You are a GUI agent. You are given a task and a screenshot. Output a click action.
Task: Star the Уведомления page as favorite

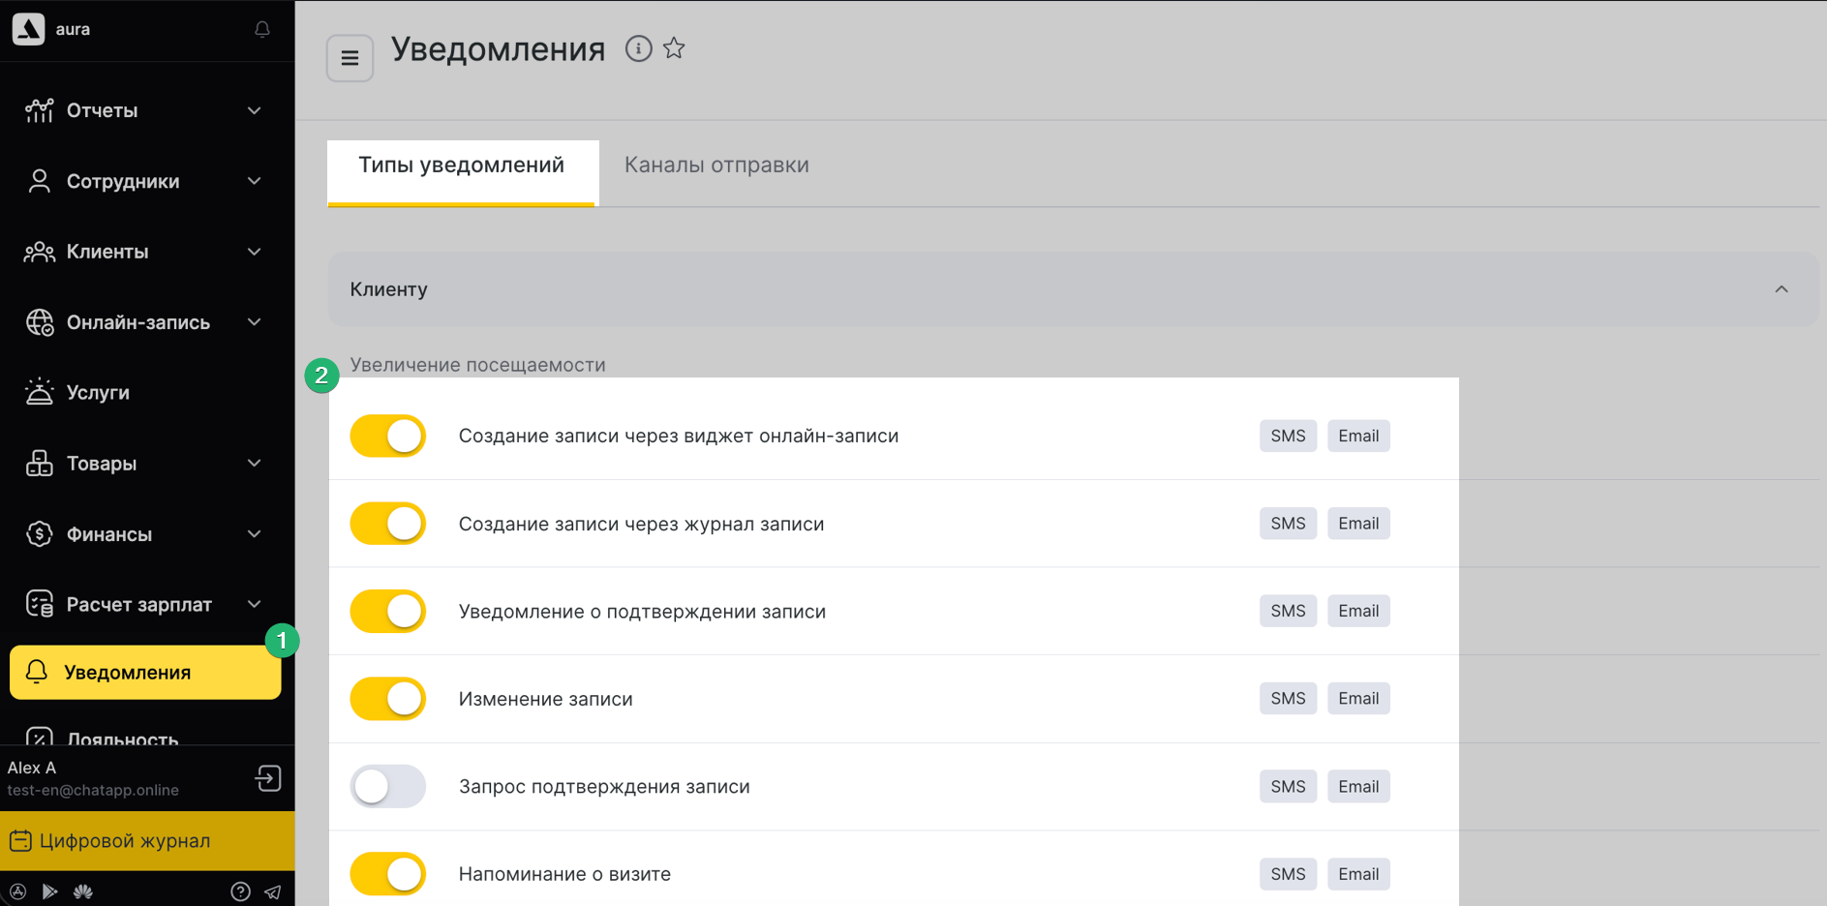pyautogui.click(x=674, y=48)
